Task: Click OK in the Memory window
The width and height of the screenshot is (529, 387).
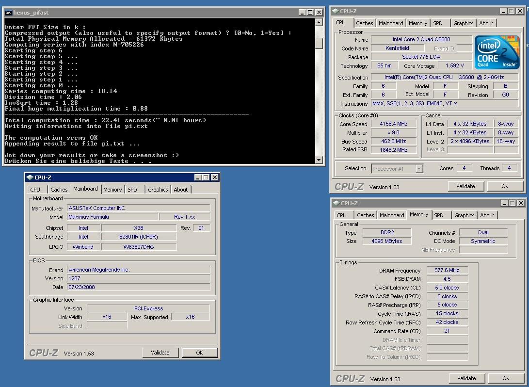Action: pyautogui.click(x=506, y=378)
